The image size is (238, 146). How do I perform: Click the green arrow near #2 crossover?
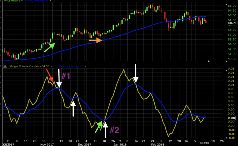[99, 127]
